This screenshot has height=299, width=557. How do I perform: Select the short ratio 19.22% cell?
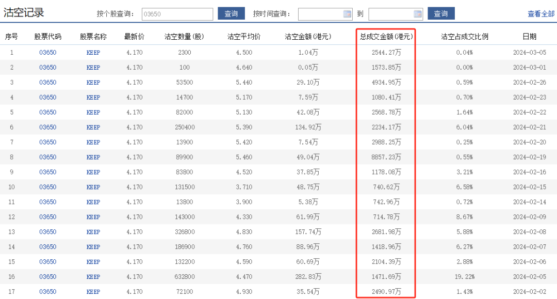(465, 276)
